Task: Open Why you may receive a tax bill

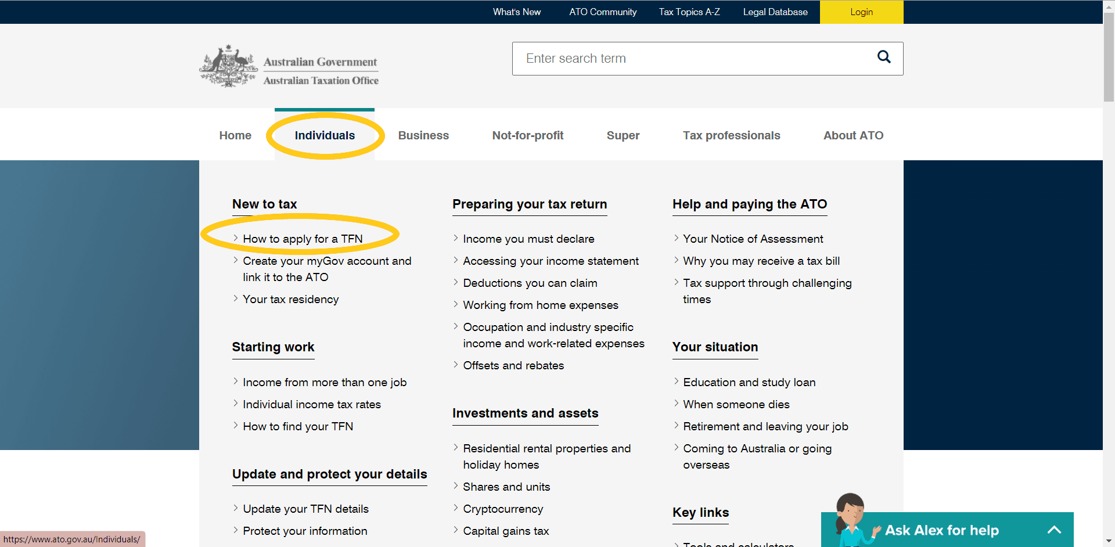Action: point(761,261)
